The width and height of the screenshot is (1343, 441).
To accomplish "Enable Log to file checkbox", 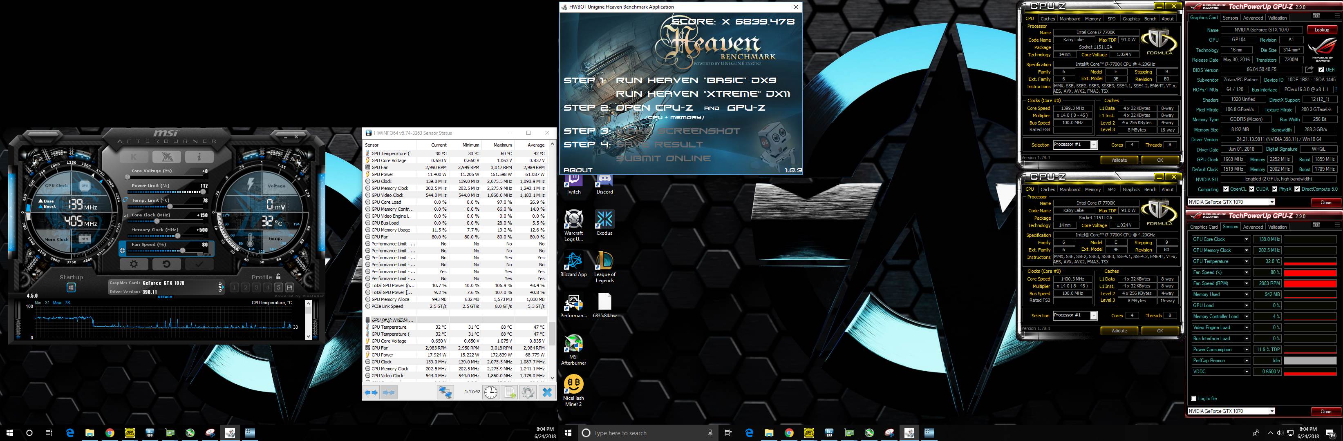I will (1194, 398).
